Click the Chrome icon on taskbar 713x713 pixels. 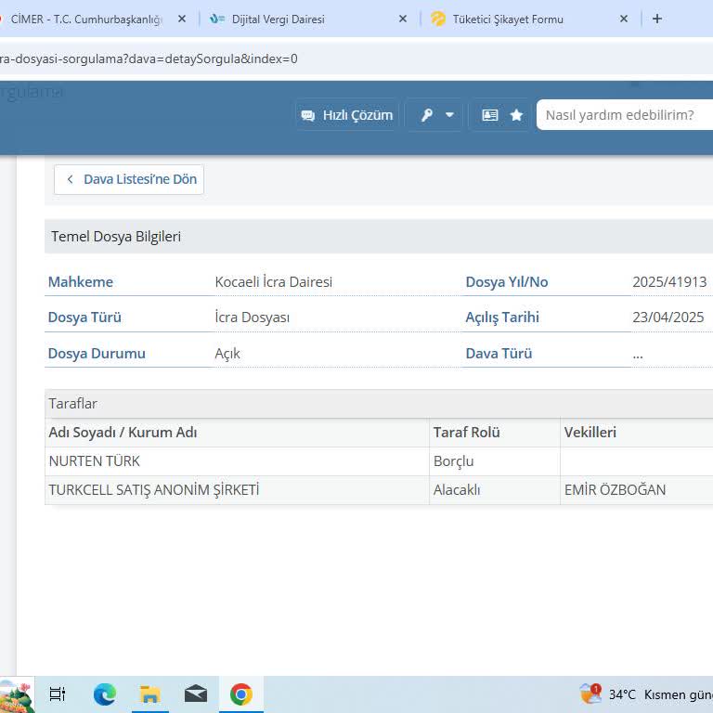pyautogui.click(x=241, y=694)
